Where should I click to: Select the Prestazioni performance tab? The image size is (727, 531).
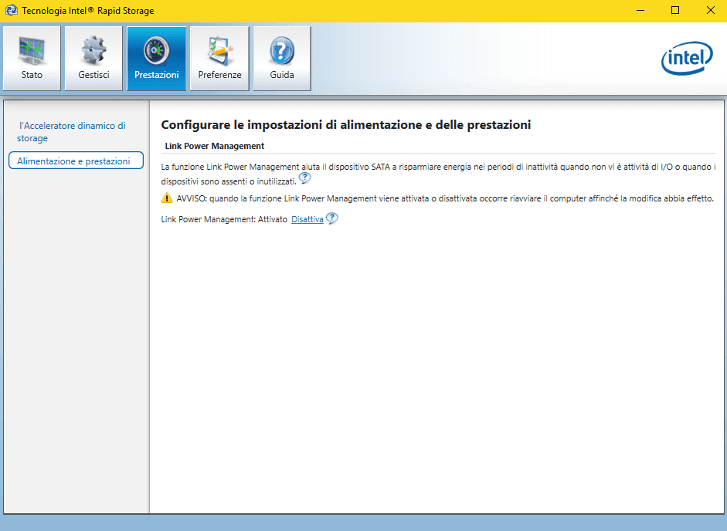pos(156,59)
